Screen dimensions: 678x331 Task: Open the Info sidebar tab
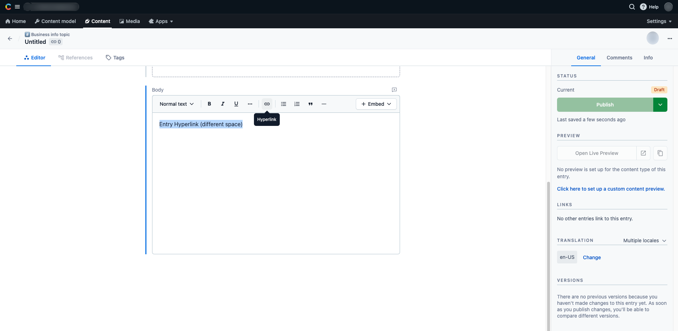point(648,58)
